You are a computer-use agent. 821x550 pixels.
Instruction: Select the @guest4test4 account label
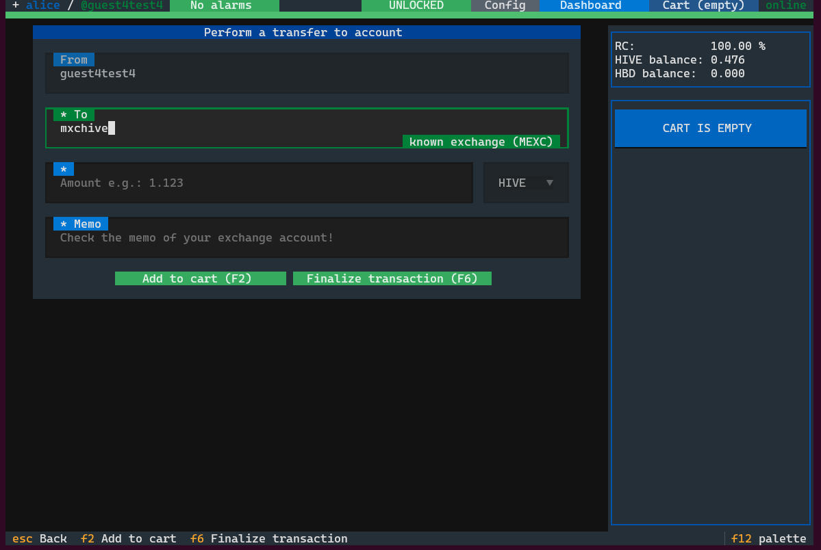pyautogui.click(x=121, y=5)
